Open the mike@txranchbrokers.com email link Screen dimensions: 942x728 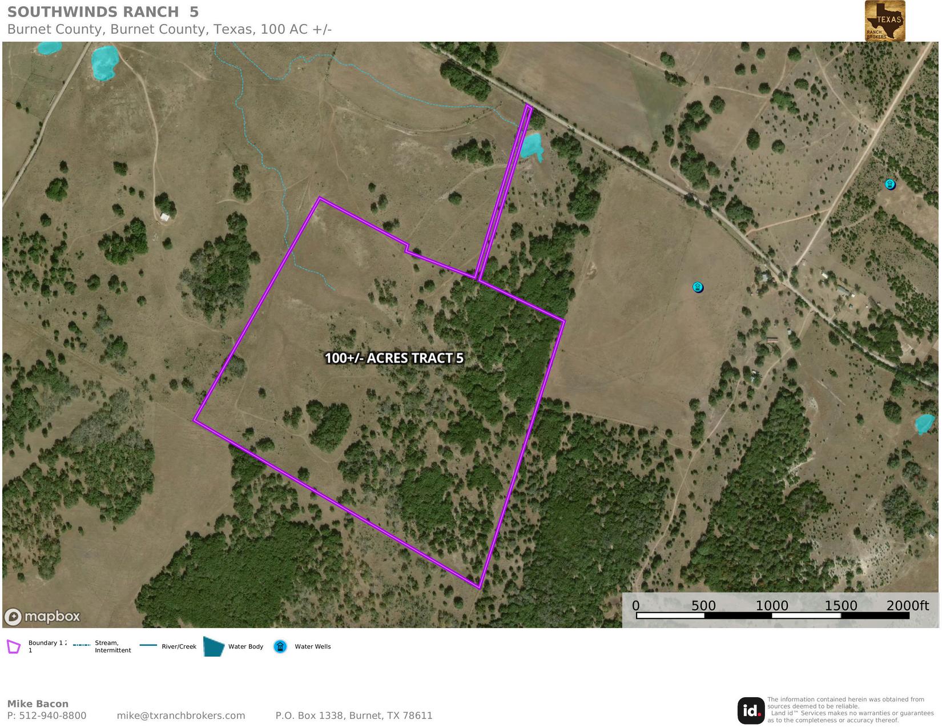point(181,715)
